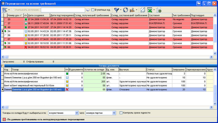218x123 pixels.
Task: Select stock value '2.05' cell
Action: point(95,74)
